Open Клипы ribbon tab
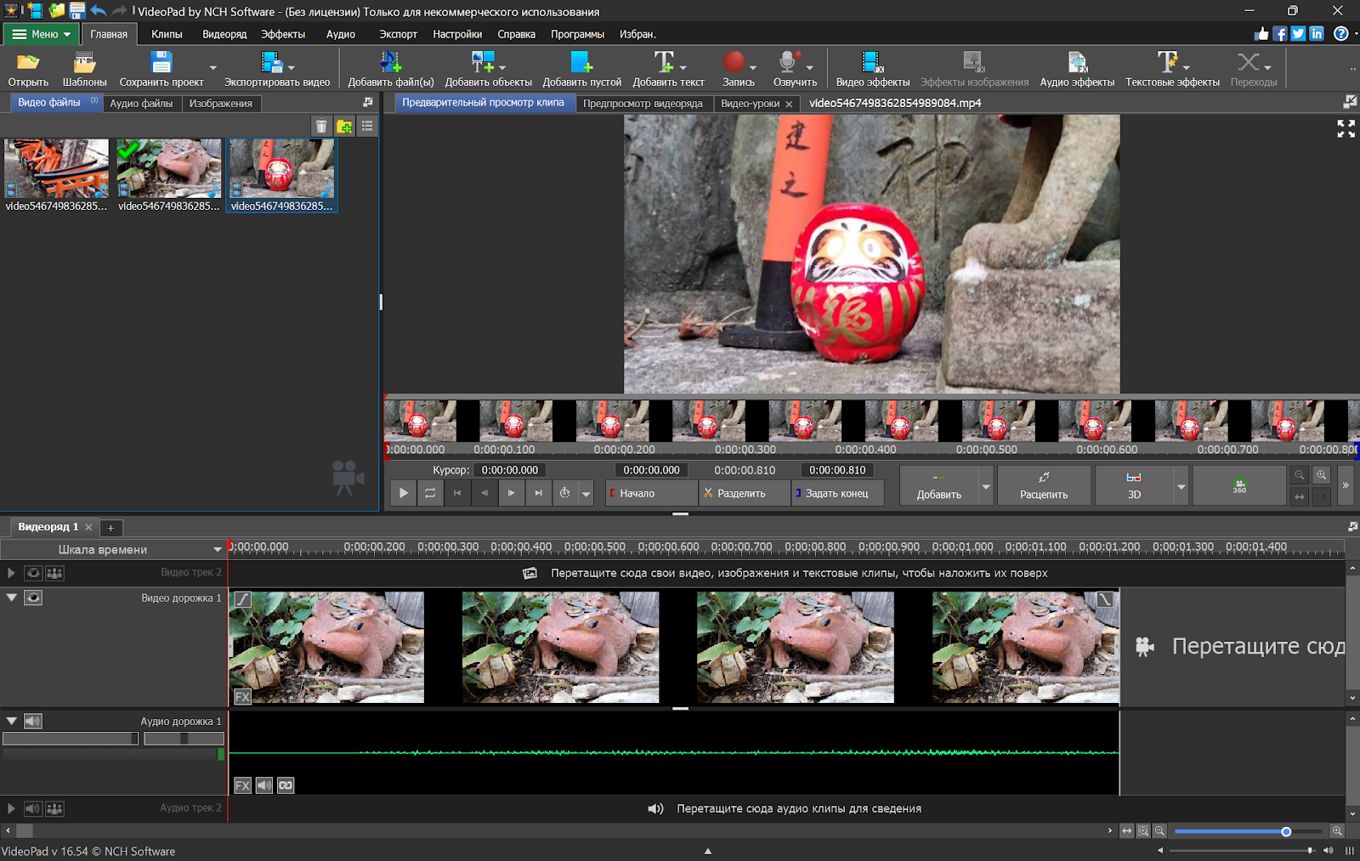This screenshot has width=1360, height=861. click(x=167, y=34)
